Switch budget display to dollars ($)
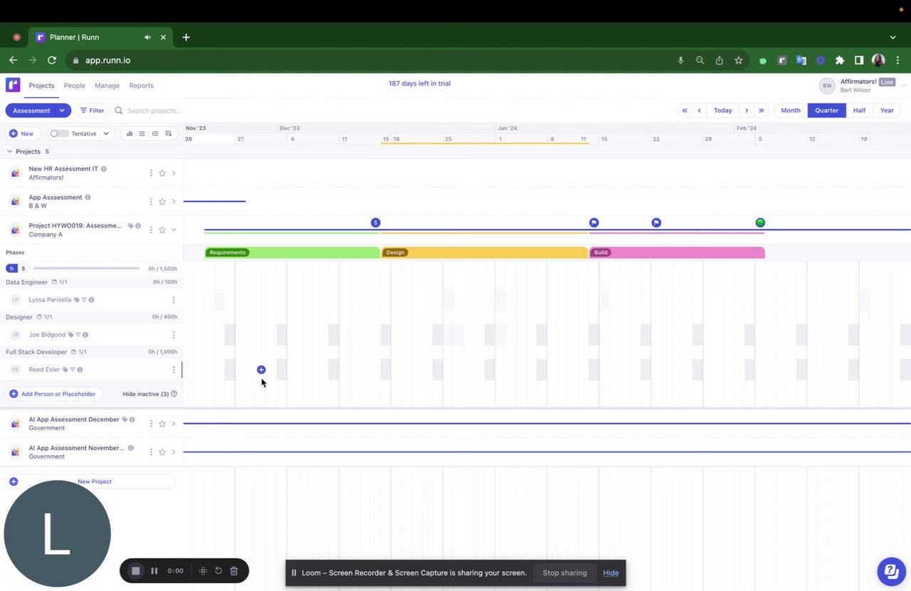This screenshot has height=591, width=911. [x=23, y=269]
